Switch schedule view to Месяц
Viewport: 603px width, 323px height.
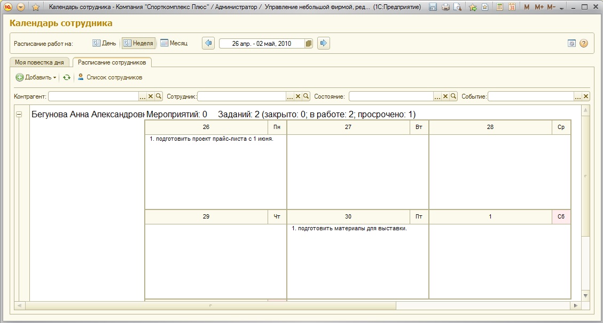pos(174,43)
